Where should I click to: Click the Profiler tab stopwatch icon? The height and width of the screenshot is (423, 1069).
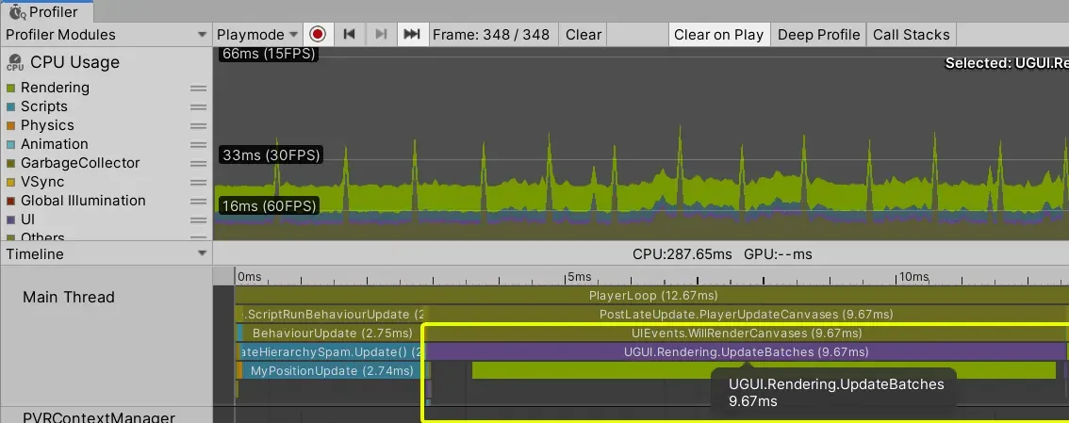coord(17,11)
